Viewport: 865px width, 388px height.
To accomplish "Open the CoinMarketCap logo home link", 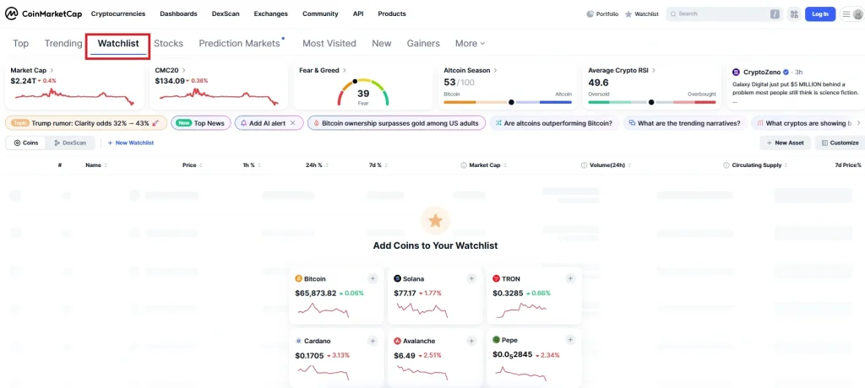I will [x=44, y=13].
